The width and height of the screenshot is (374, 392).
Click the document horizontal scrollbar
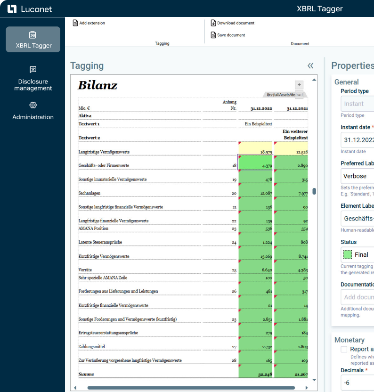(x=191, y=388)
